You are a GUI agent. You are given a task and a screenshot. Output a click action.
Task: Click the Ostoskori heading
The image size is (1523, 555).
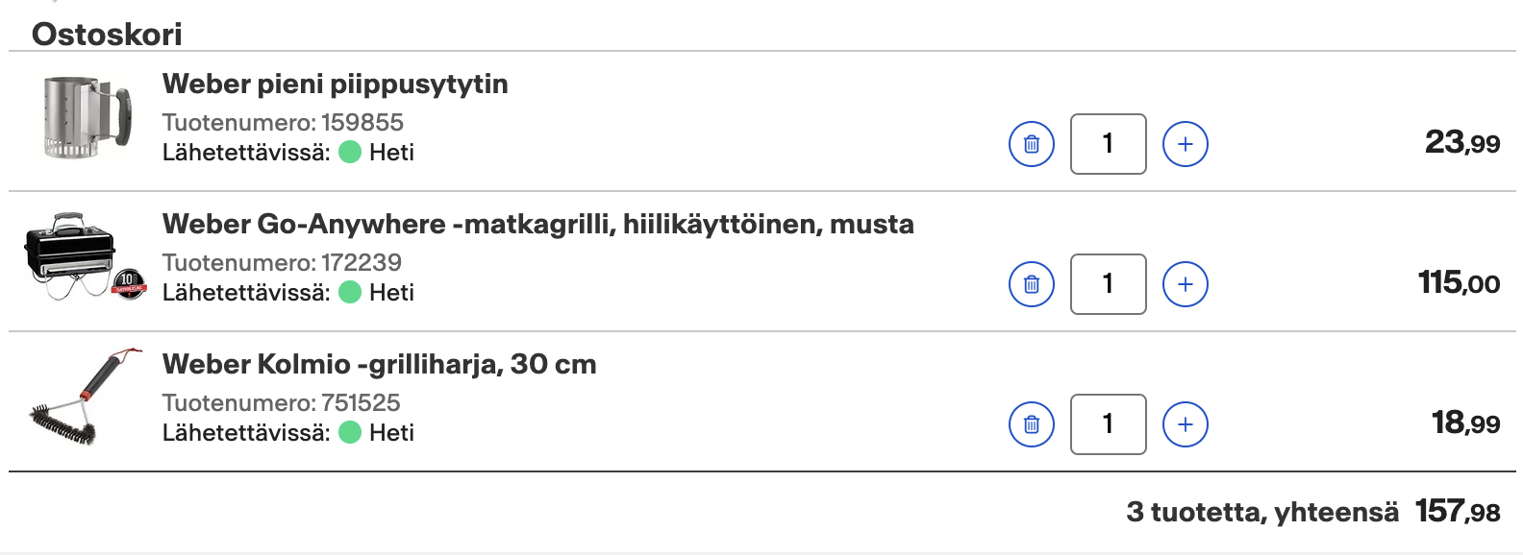[107, 35]
